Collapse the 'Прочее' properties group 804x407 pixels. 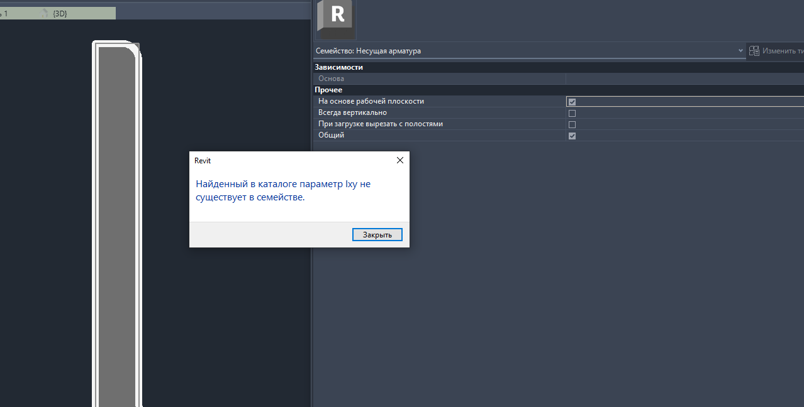point(328,90)
